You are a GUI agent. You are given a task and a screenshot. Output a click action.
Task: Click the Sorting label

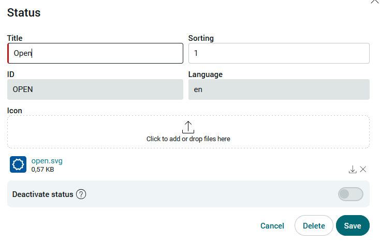201,38
